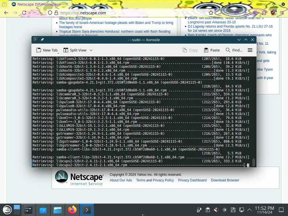Click the site security padlock icon
The height and width of the screenshot is (216, 288).
click(56, 13)
